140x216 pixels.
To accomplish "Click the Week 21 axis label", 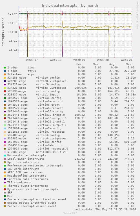I will [x=126, y=60].
